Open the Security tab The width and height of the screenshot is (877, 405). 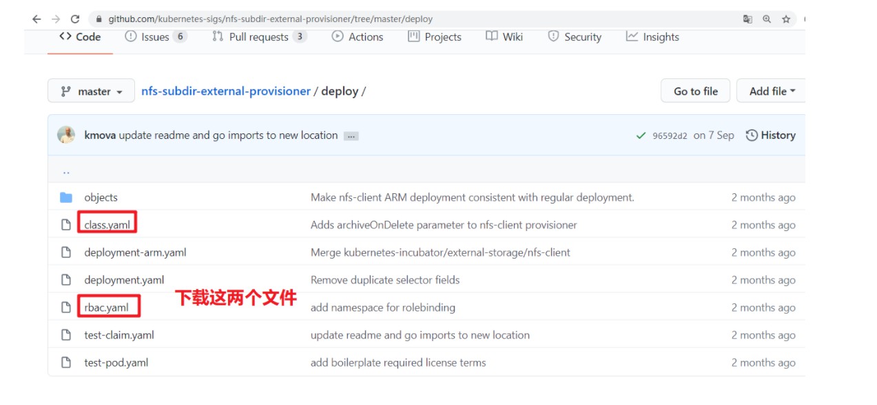[575, 37]
